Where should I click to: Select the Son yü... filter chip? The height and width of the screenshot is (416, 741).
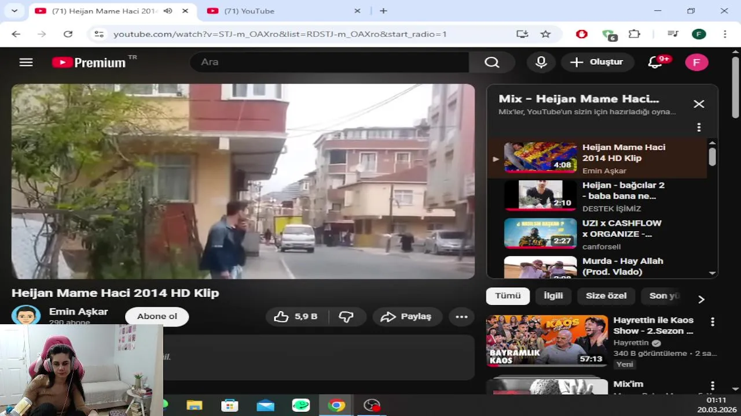pyautogui.click(x=663, y=296)
